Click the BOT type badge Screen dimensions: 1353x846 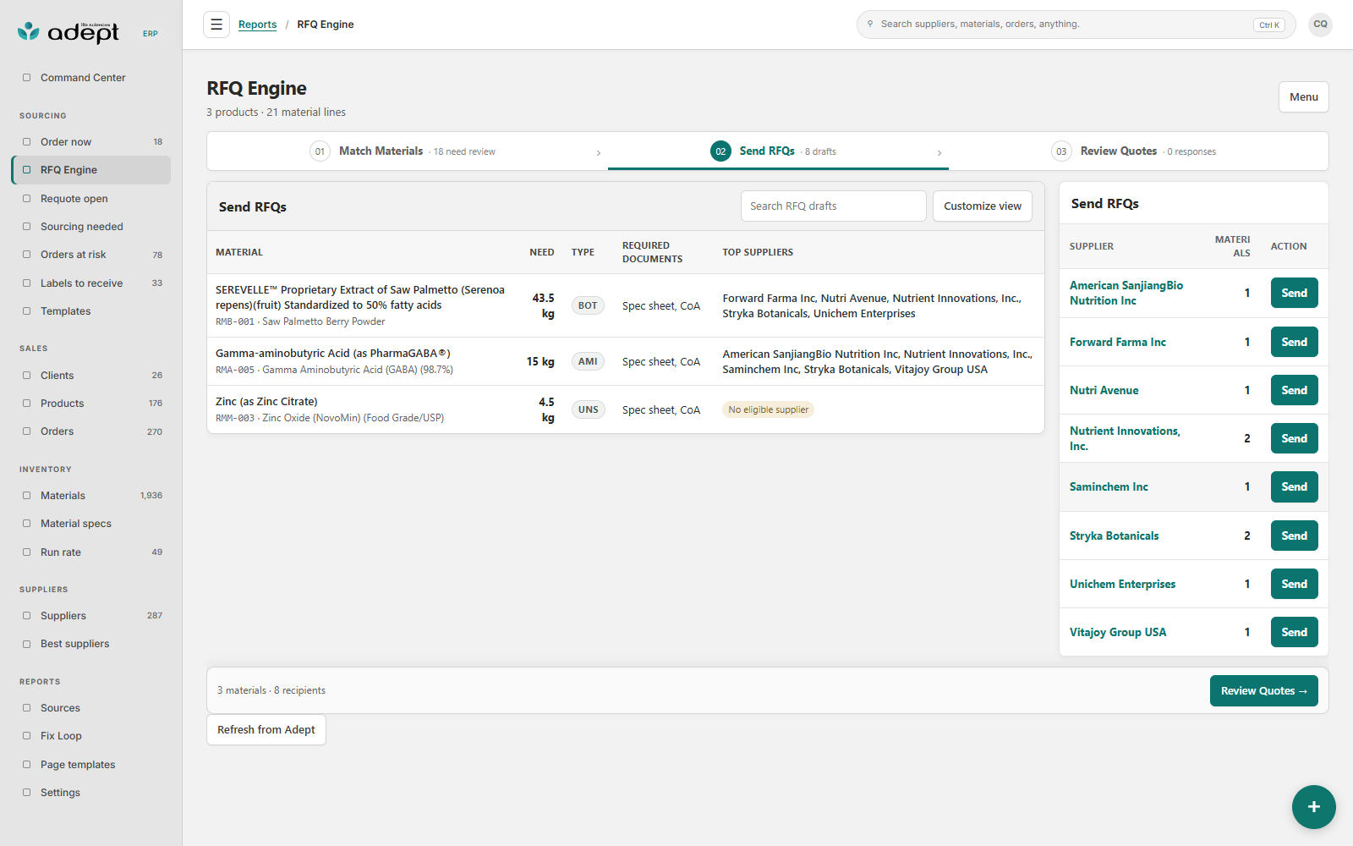click(x=588, y=305)
